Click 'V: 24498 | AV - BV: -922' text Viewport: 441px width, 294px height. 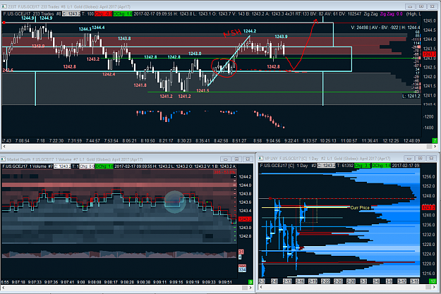[375, 27]
